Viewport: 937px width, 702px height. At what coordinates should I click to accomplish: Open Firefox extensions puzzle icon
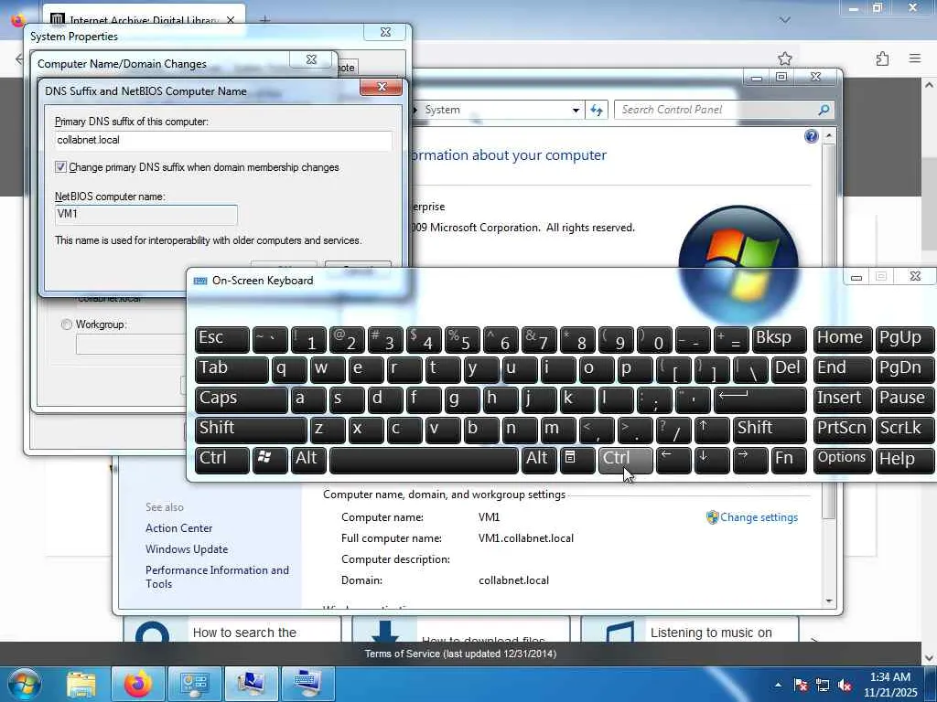pyautogui.click(x=882, y=58)
